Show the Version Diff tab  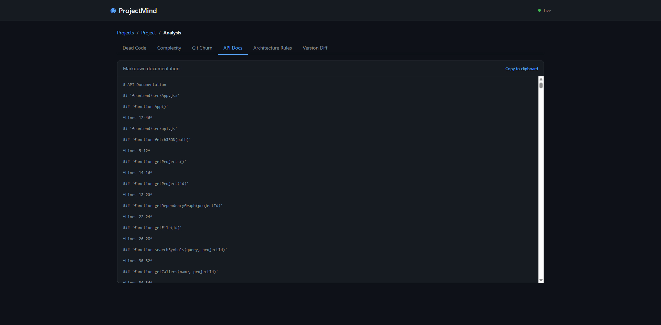(315, 48)
